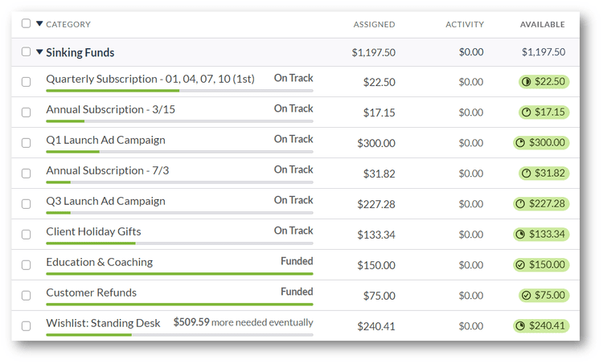Check the Sinking Funds group checkbox
Viewport: 603px width, 364px height.
click(27, 52)
